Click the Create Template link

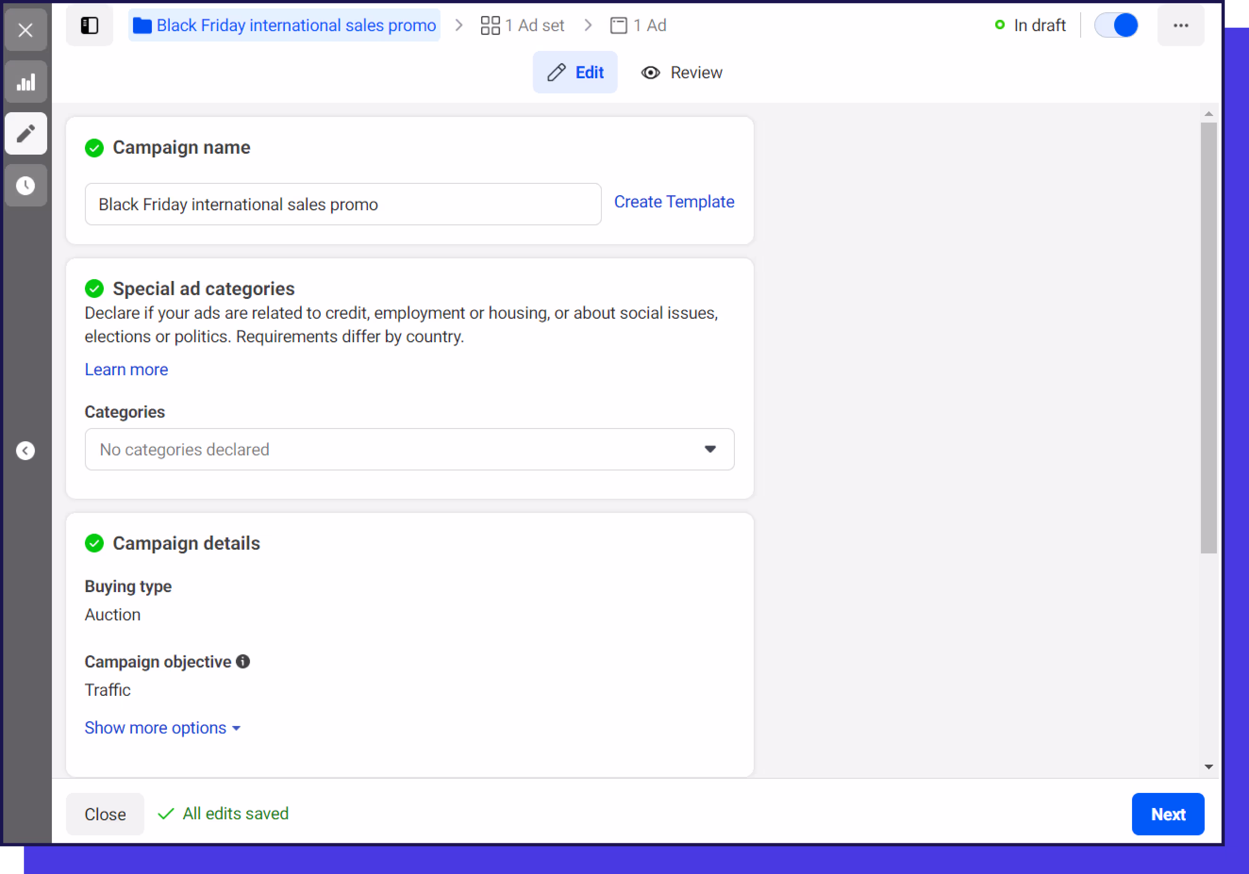click(x=674, y=202)
